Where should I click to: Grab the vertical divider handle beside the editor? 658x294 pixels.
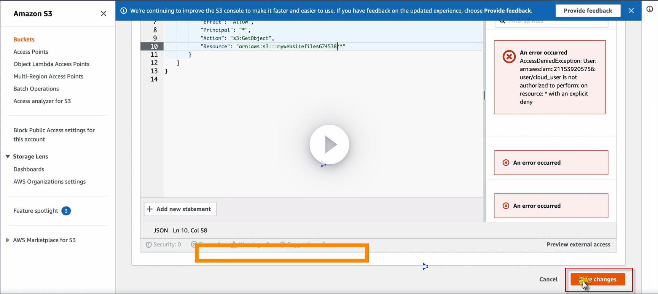point(484,95)
